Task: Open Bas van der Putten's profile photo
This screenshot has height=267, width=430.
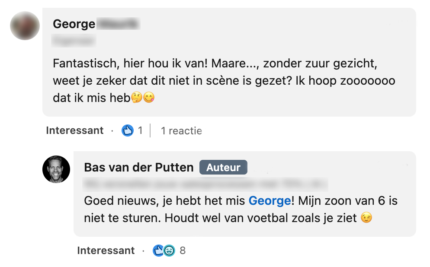Action: coord(56,169)
